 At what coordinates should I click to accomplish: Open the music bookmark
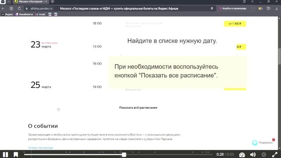[40, 14]
